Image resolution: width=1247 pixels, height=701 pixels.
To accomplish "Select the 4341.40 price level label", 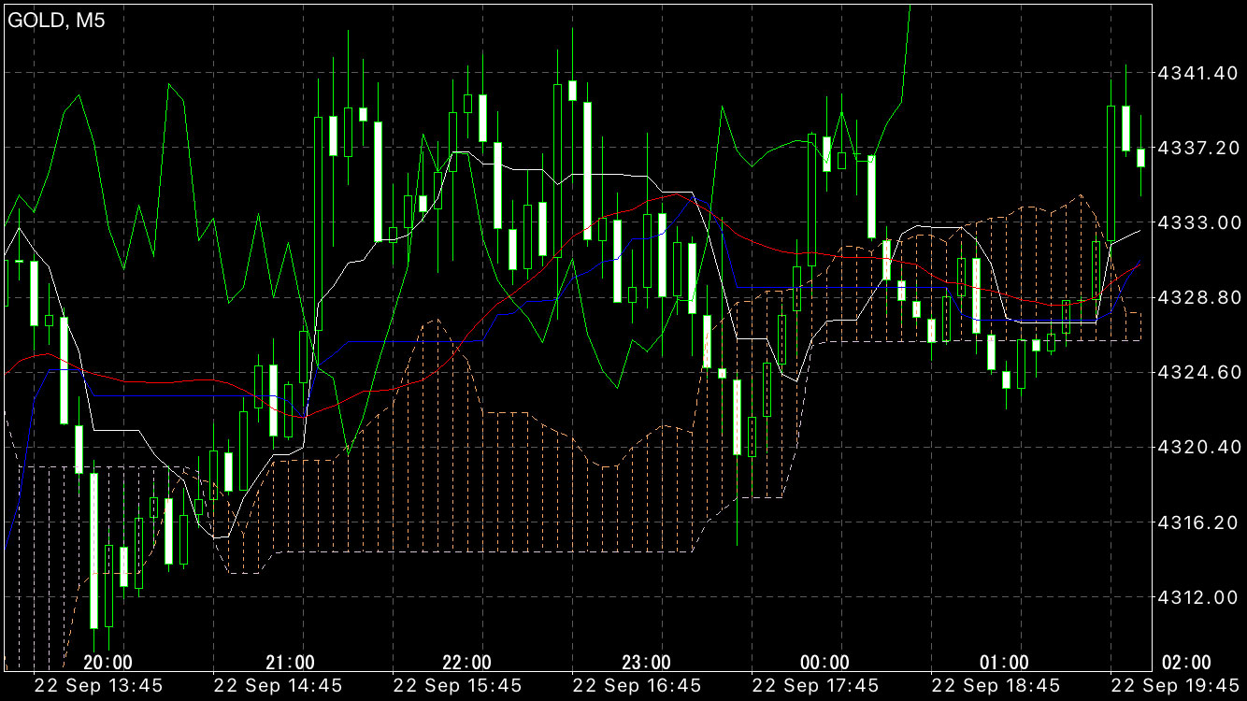I will point(1197,73).
